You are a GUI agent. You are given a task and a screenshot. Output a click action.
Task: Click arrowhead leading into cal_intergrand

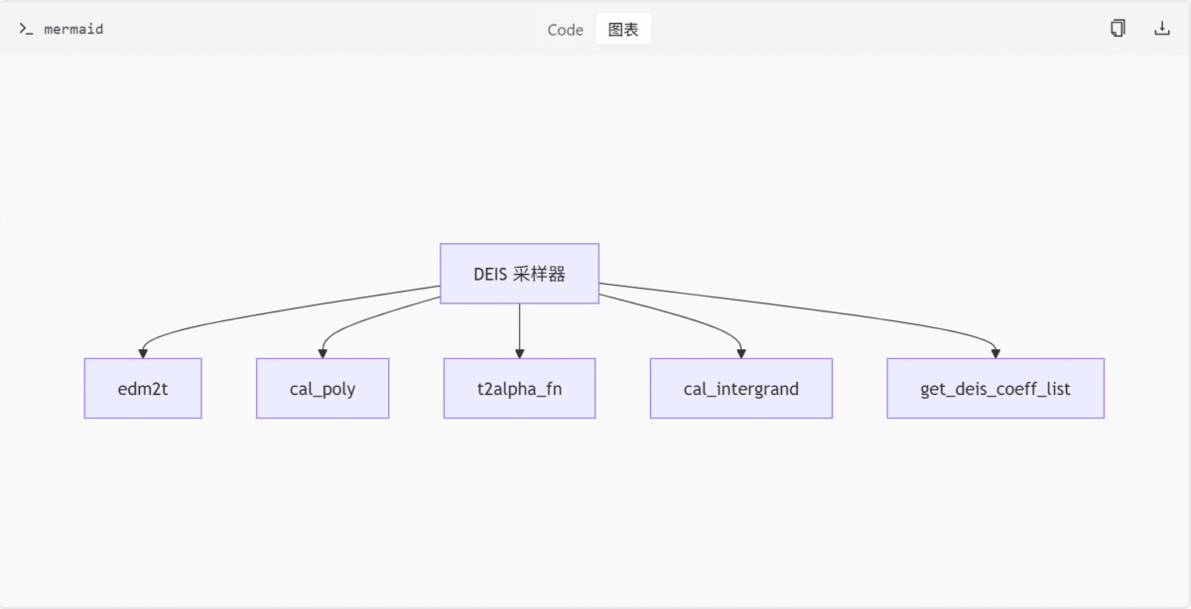741,353
